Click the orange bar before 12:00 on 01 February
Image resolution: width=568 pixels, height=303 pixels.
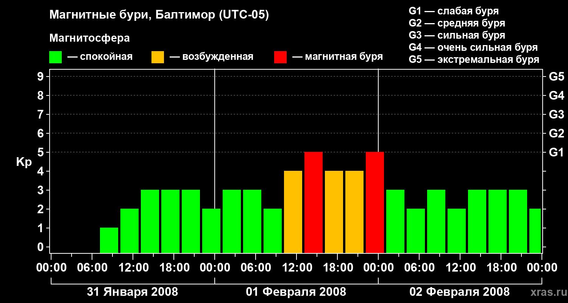click(x=293, y=212)
